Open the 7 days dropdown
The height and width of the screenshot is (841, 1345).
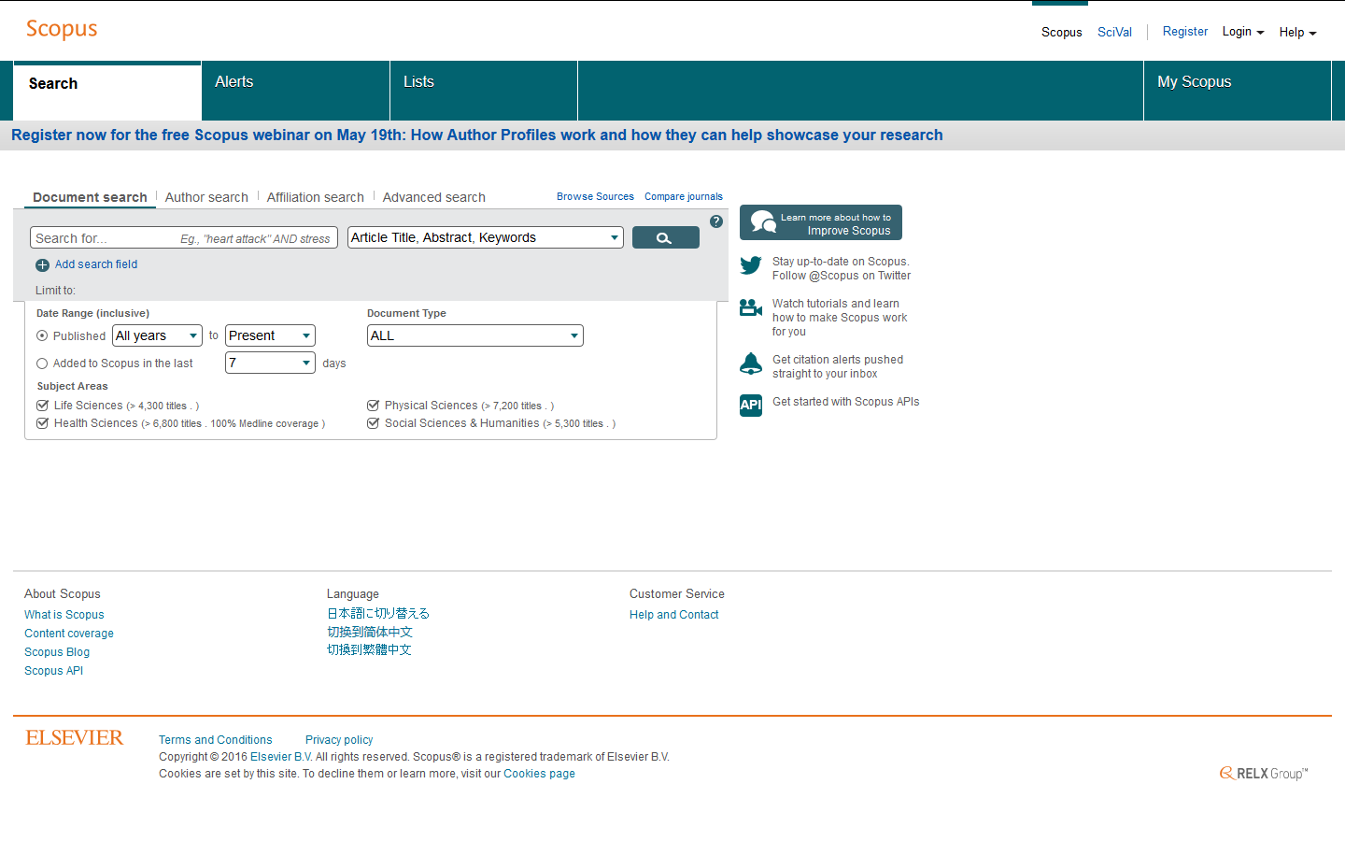[270, 363]
